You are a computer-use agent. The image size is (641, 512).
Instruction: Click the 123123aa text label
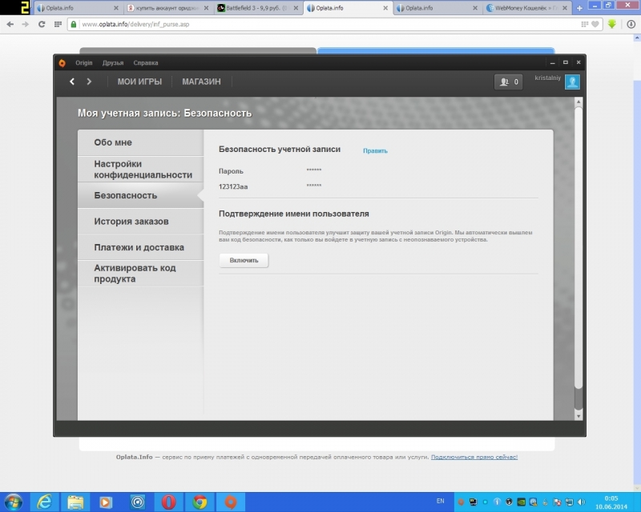[233, 187]
